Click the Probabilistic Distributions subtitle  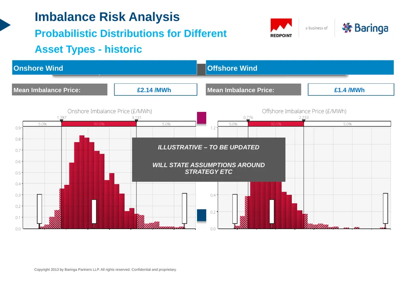(x=130, y=41)
